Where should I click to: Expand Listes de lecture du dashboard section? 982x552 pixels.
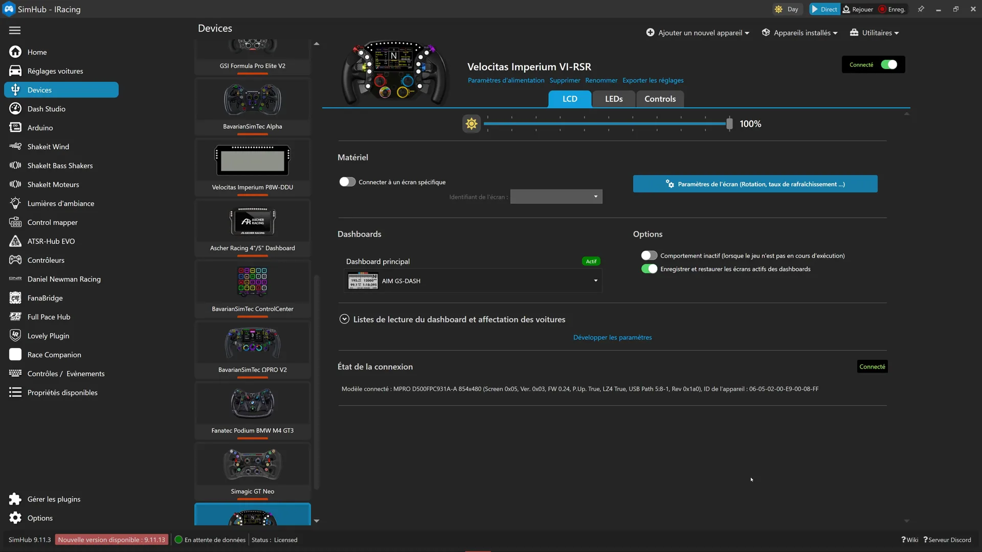tap(344, 319)
